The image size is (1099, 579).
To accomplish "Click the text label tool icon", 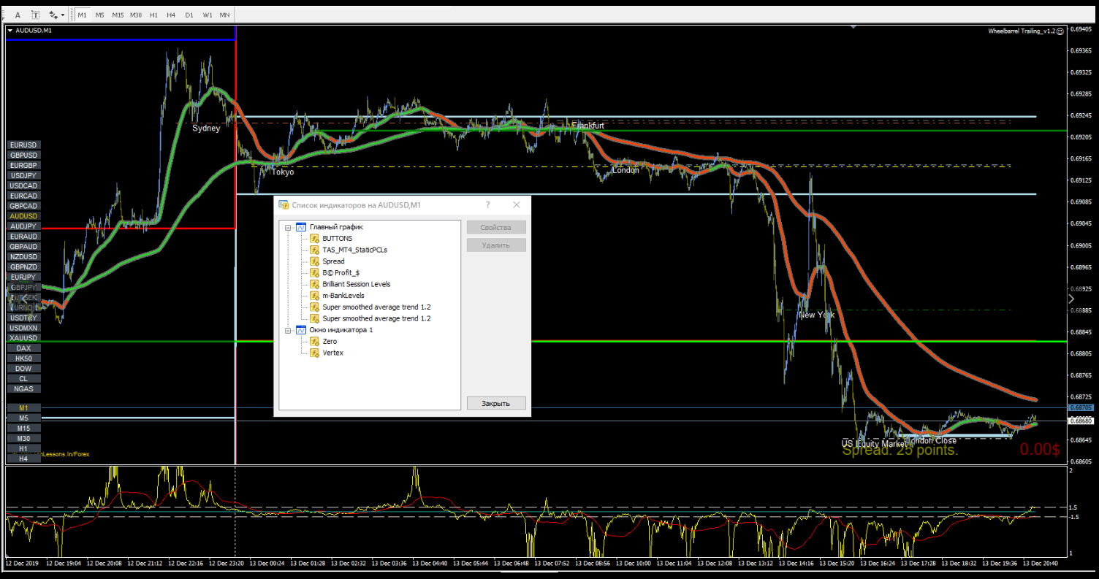I will point(35,15).
